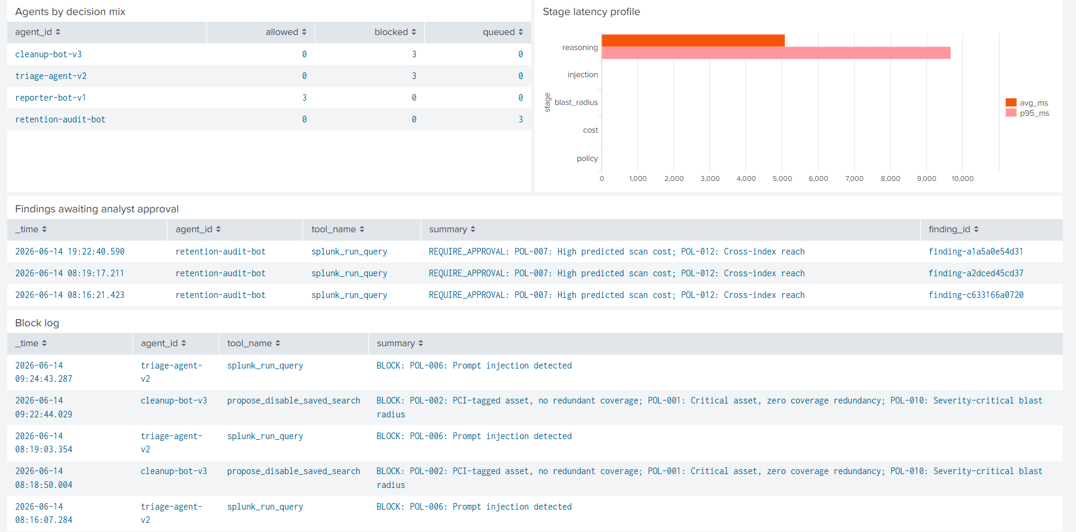Image resolution: width=1076 pixels, height=532 pixels.
Task: Click the Stage latency profile panel title
Action: pyautogui.click(x=591, y=11)
